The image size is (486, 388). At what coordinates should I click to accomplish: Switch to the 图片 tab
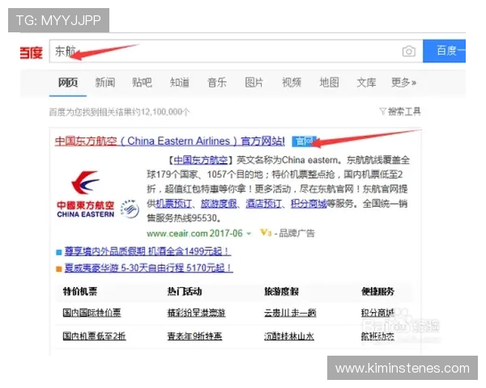tap(254, 82)
